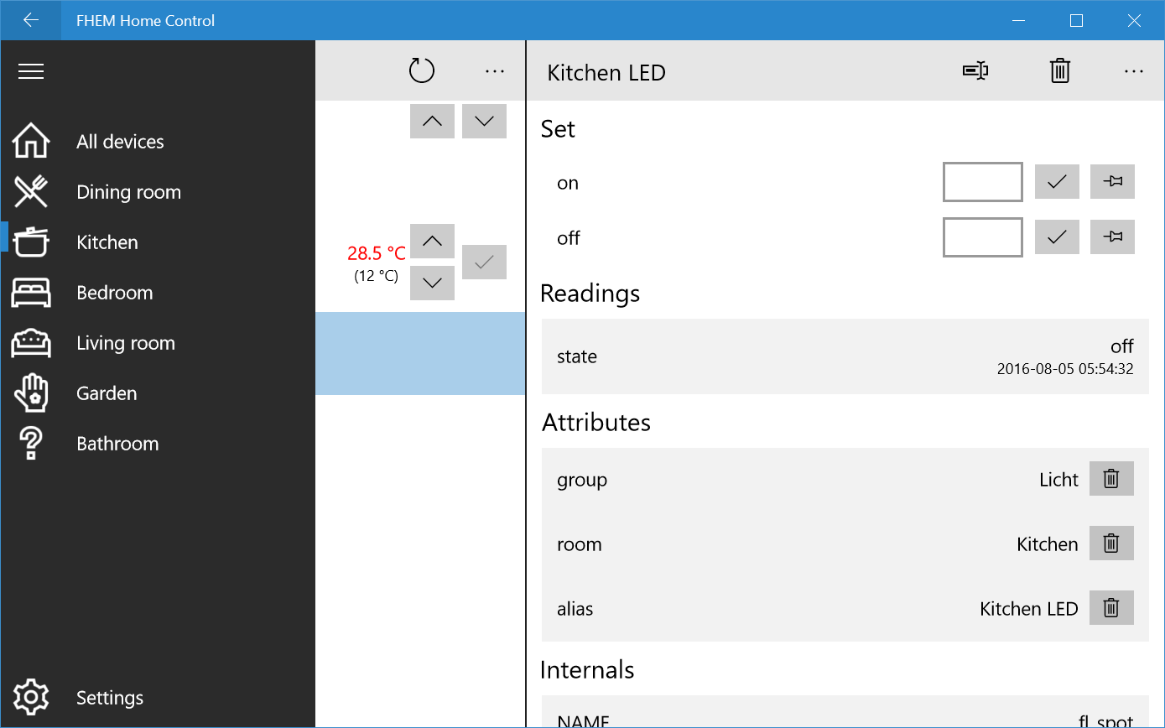This screenshot has height=728, width=1165.
Task: Delete Kitchen LED device via trash icon
Action: [1060, 71]
